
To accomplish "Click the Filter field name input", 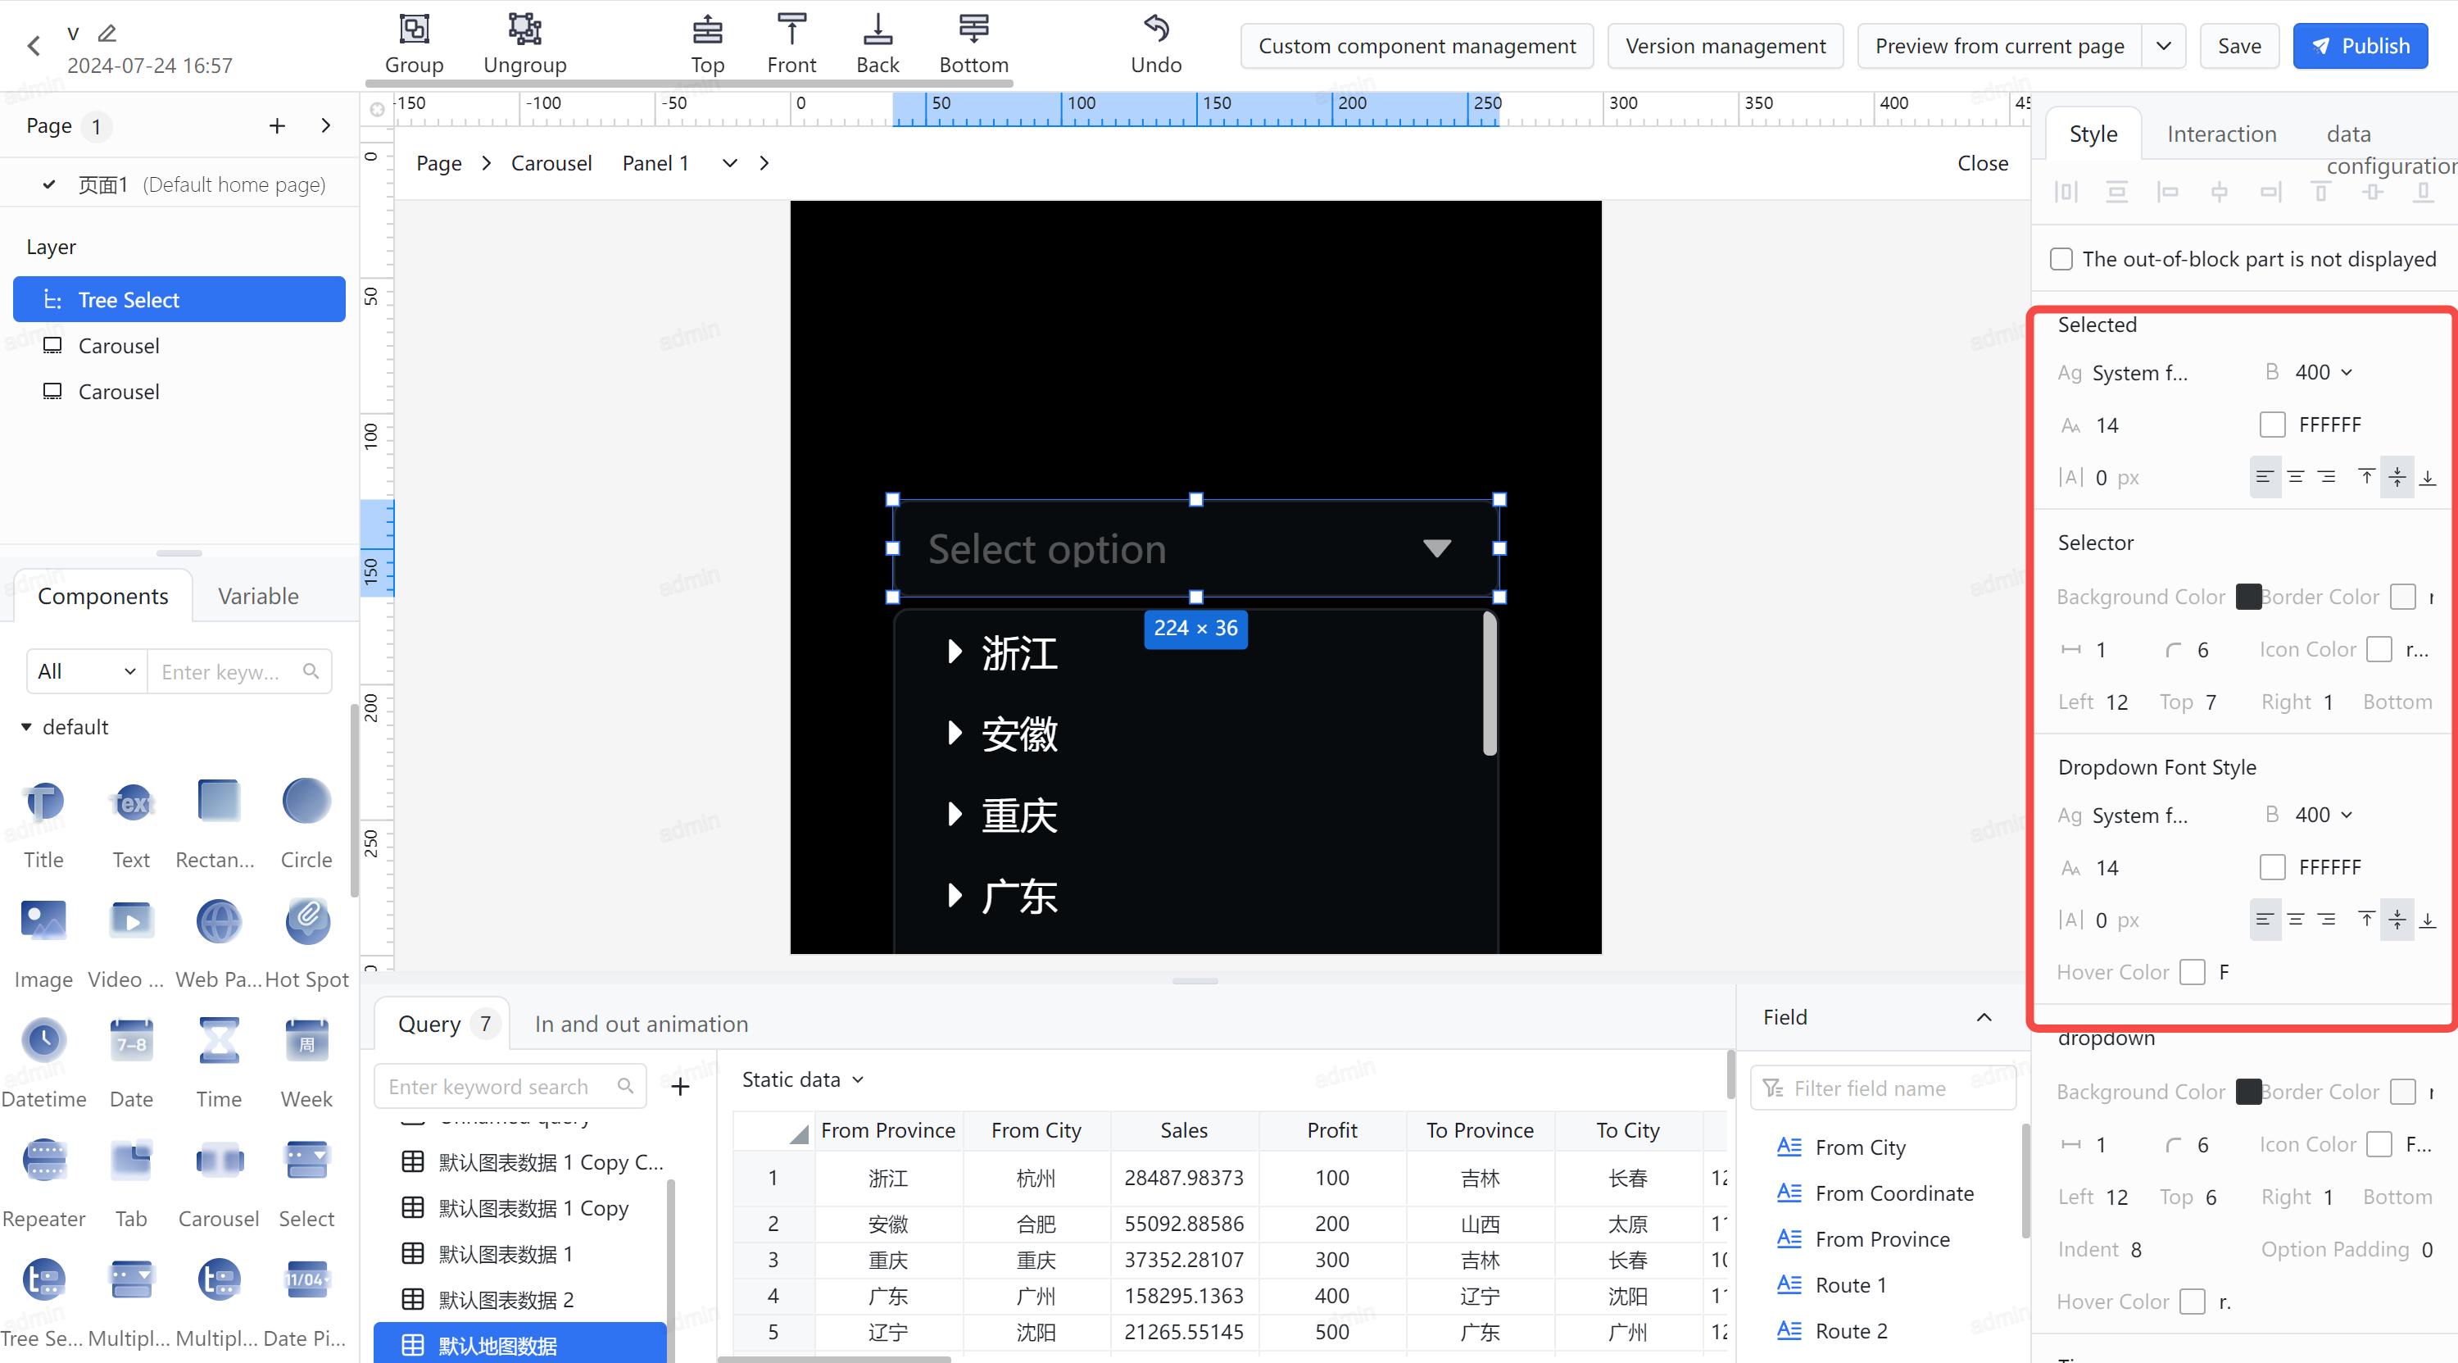I will point(1883,1088).
